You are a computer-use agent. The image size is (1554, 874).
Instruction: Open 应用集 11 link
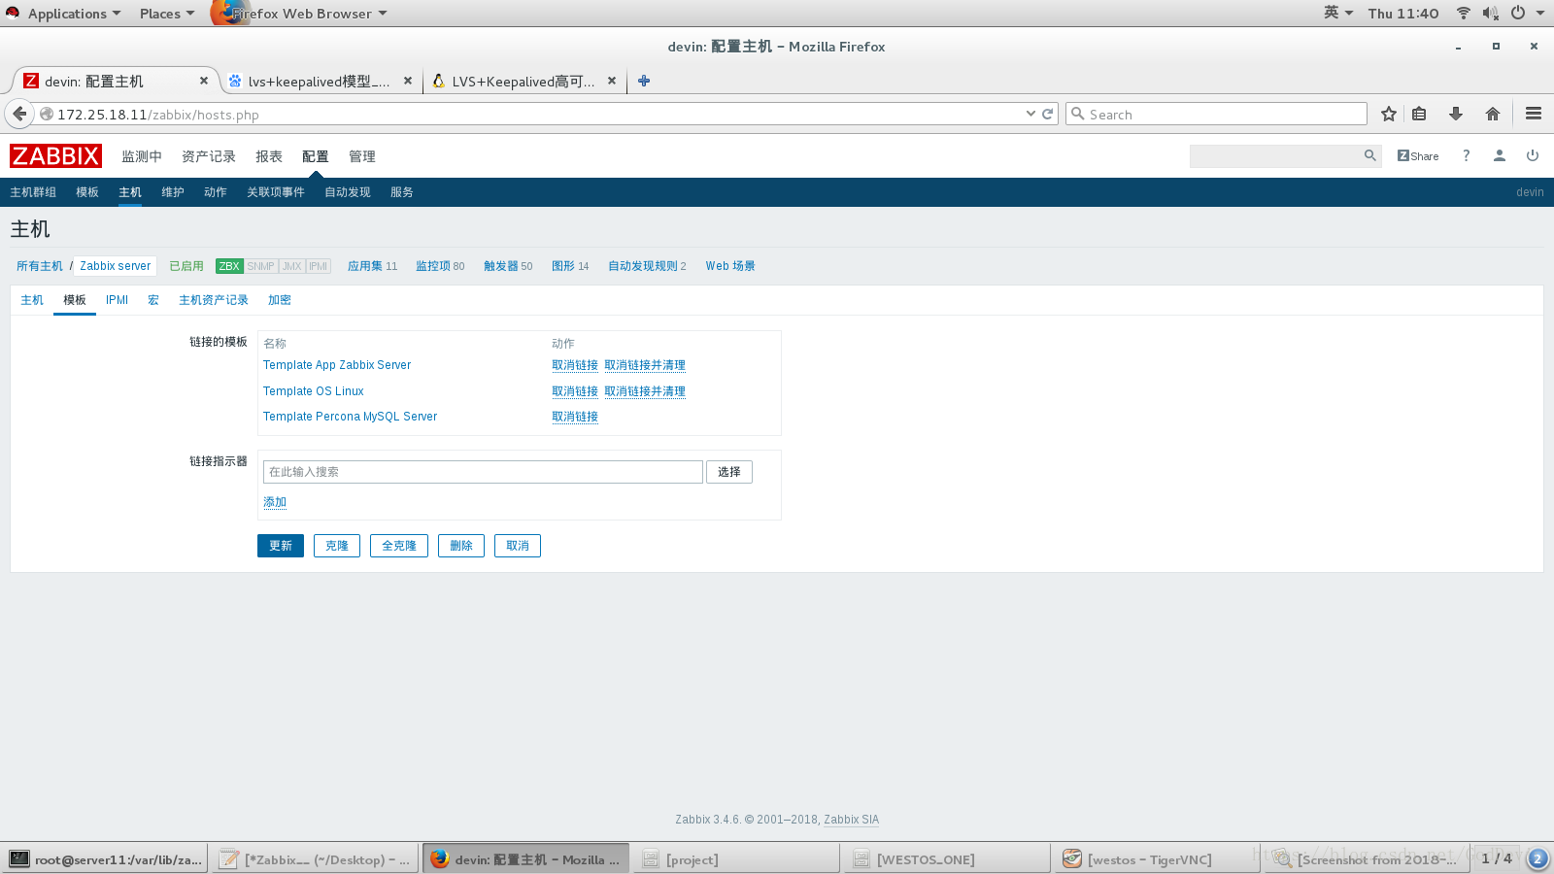pyautogui.click(x=373, y=266)
